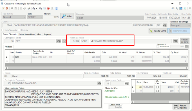The image size is (192, 111).
Task: Toggle the Nota Triangular checkbox
Action: point(3,30)
